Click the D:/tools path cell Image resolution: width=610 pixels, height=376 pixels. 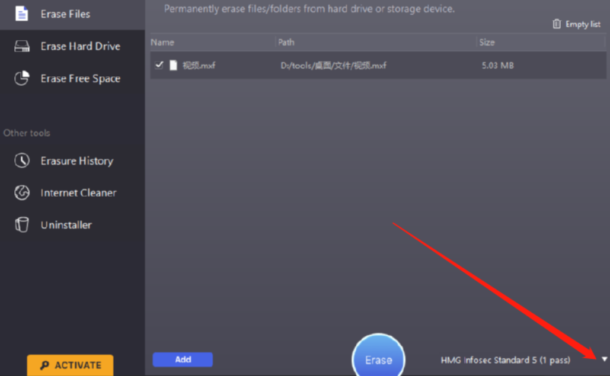click(334, 65)
